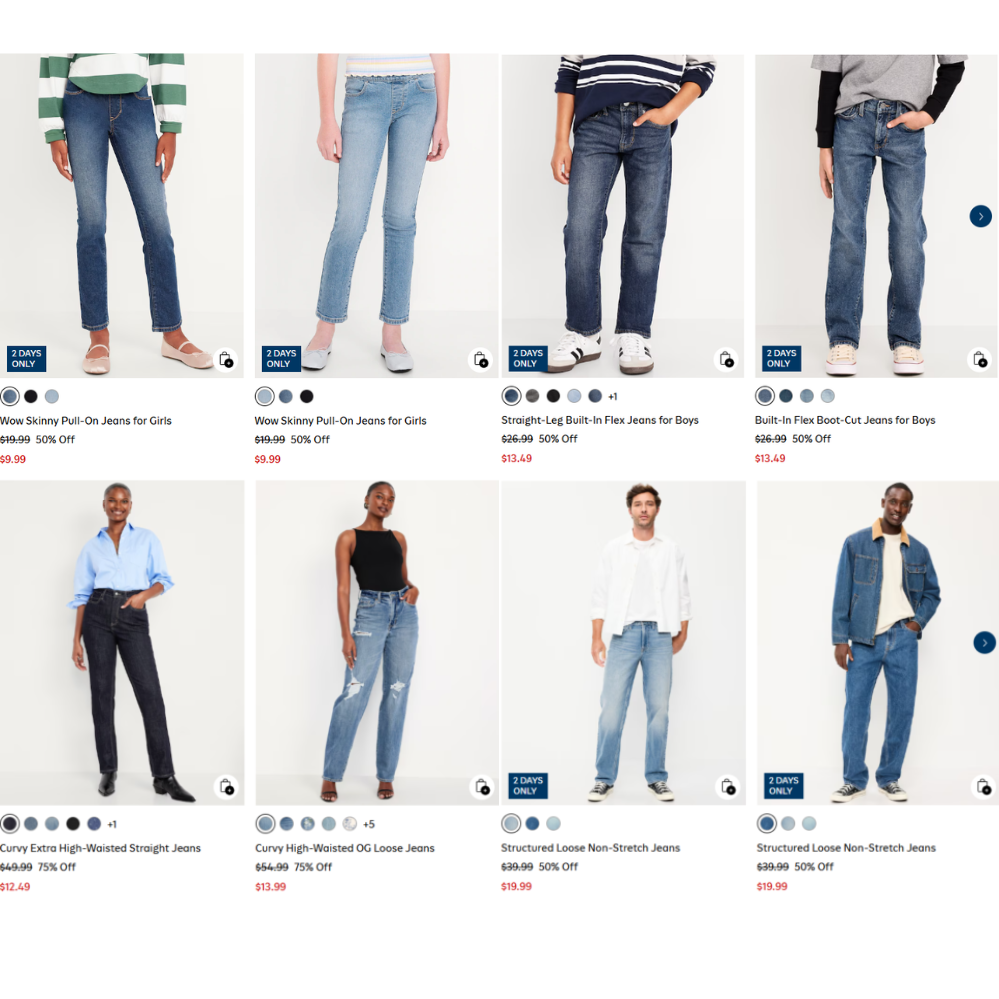Quick-add denim-jacket model's Structured Loose Jeans to bag

[984, 787]
